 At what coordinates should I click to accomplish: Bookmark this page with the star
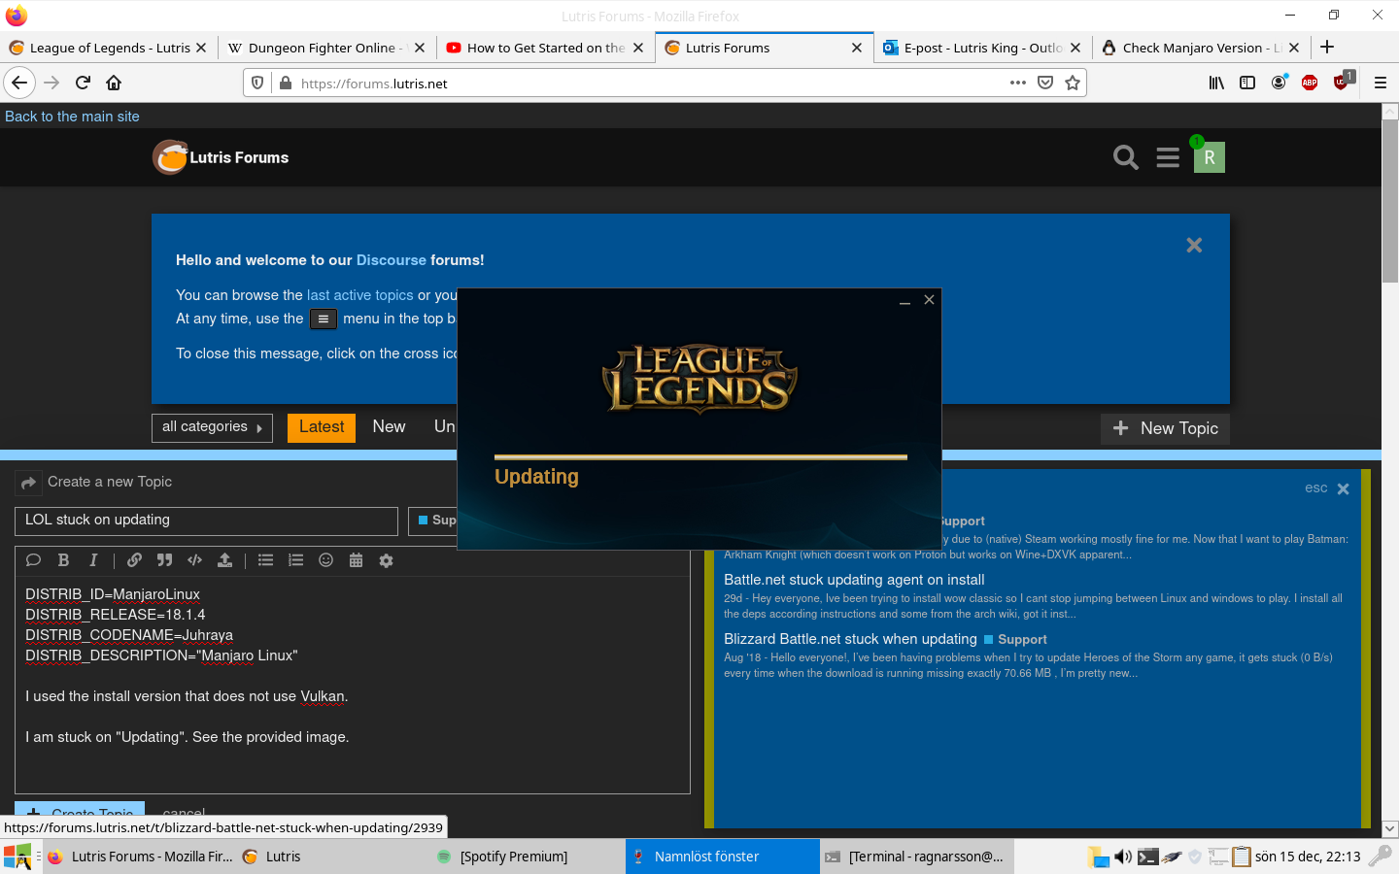(x=1073, y=84)
